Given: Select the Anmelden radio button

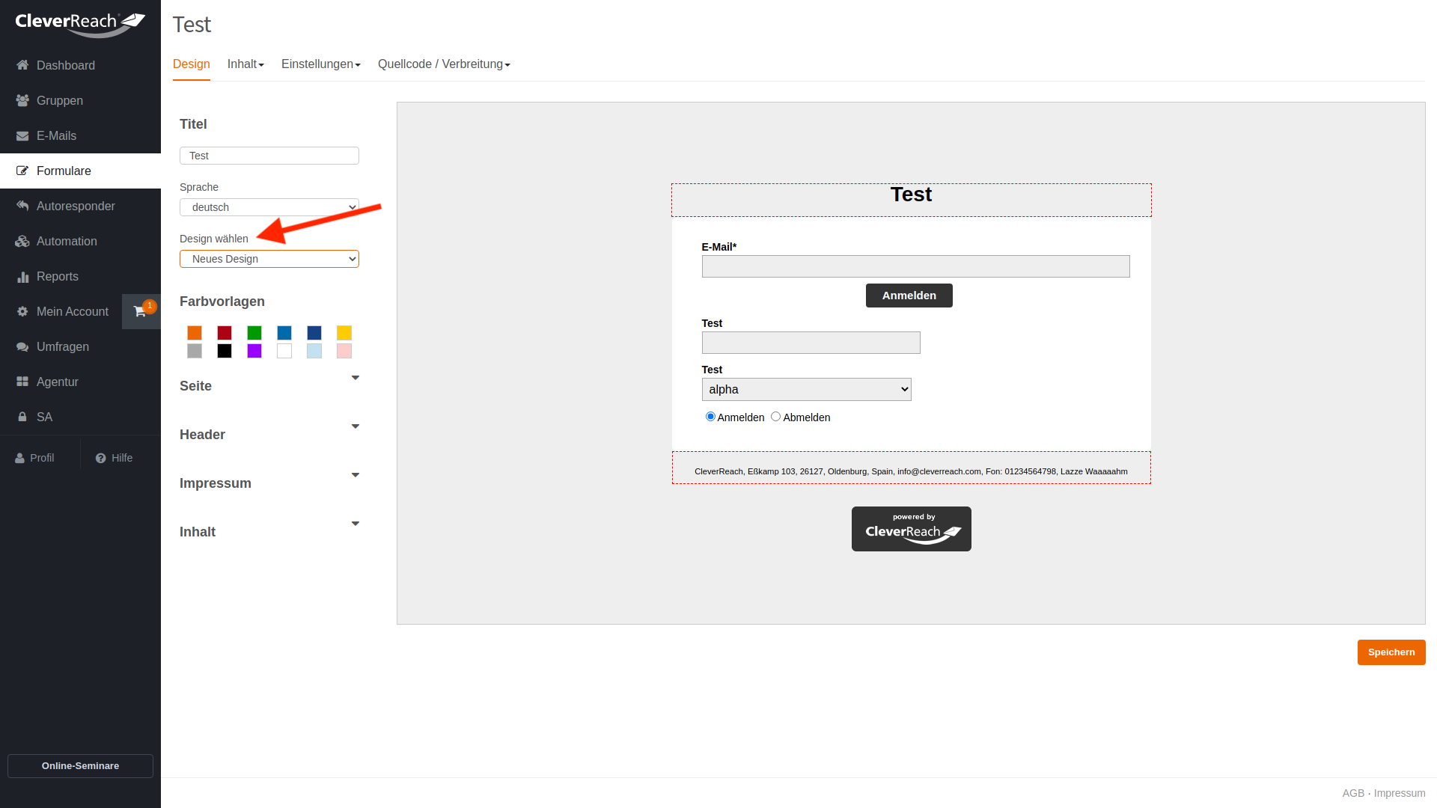Looking at the screenshot, I should tap(710, 417).
